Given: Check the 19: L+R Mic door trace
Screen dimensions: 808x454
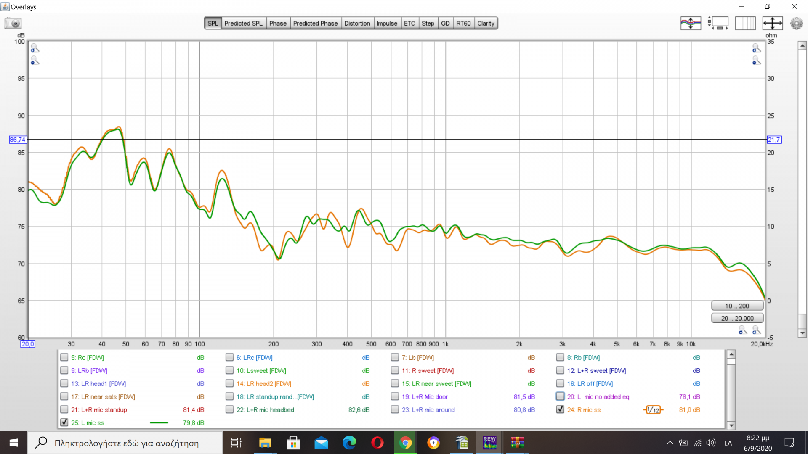Looking at the screenshot, I should click(394, 396).
